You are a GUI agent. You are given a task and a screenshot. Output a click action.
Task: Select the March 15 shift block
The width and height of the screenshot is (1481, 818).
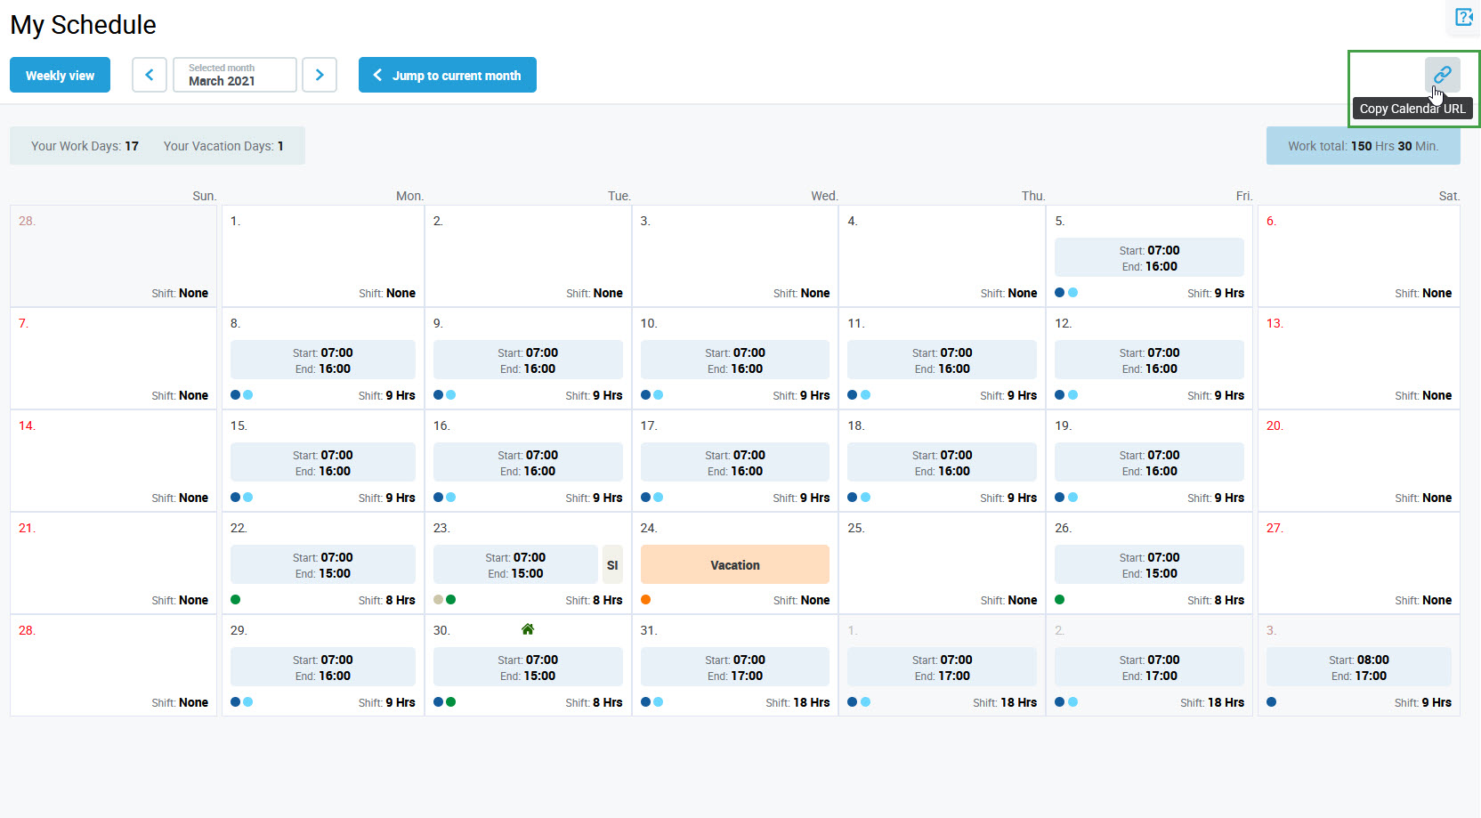[x=322, y=463]
